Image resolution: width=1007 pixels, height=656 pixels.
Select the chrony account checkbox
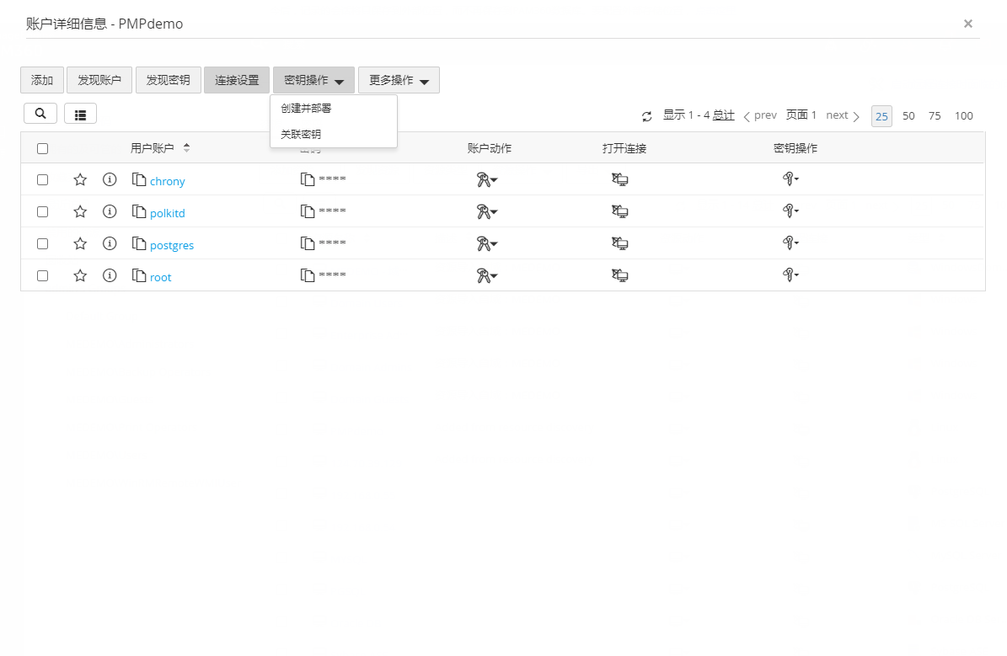43,179
